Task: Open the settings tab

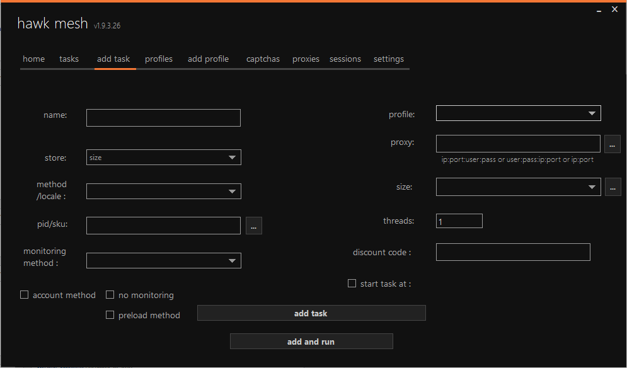Action: tap(388, 59)
